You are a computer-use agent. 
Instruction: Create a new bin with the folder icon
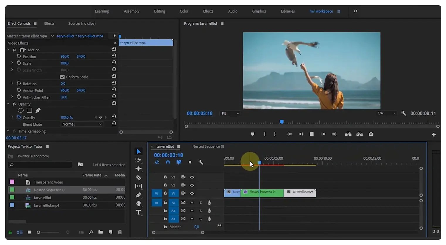pyautogui.click(x=101, y=232)
